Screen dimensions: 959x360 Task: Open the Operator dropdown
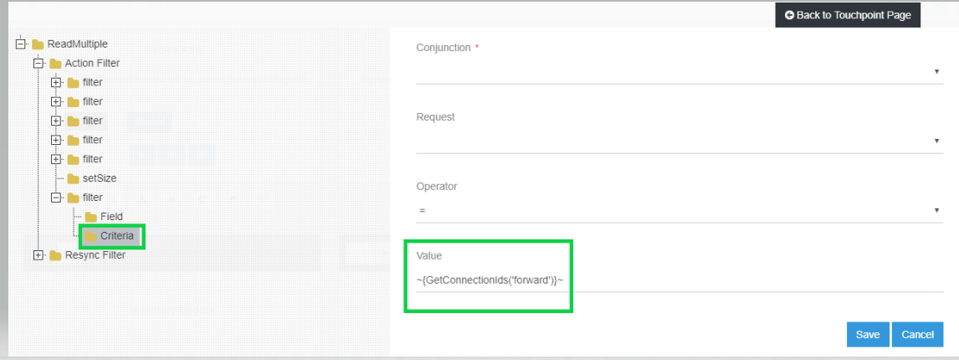pyautogui.click(x=679, y=210)
